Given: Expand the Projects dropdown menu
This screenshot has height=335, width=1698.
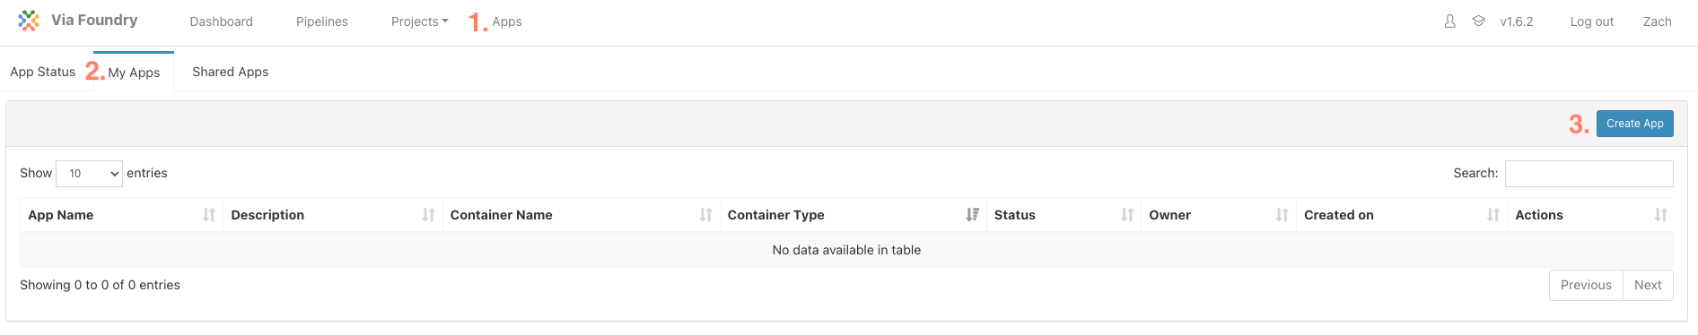Looking at the screenshot, I should pyautogui.click(x=419, y=21).
